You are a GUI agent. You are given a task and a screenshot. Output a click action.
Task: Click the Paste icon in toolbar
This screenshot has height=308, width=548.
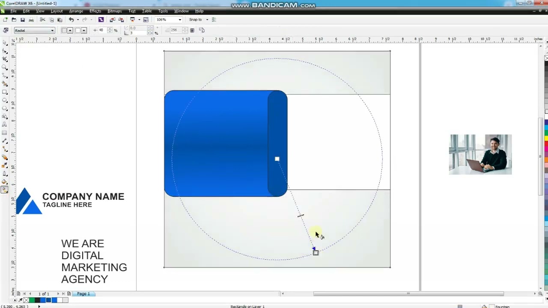tap(60, 20)
